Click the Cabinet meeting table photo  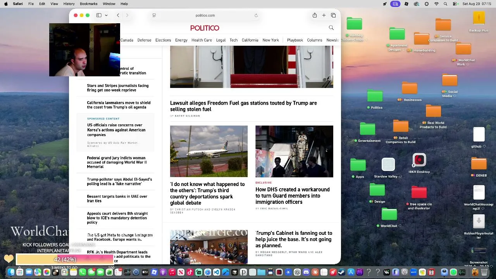pyautogui.click(x=209, y=247)
